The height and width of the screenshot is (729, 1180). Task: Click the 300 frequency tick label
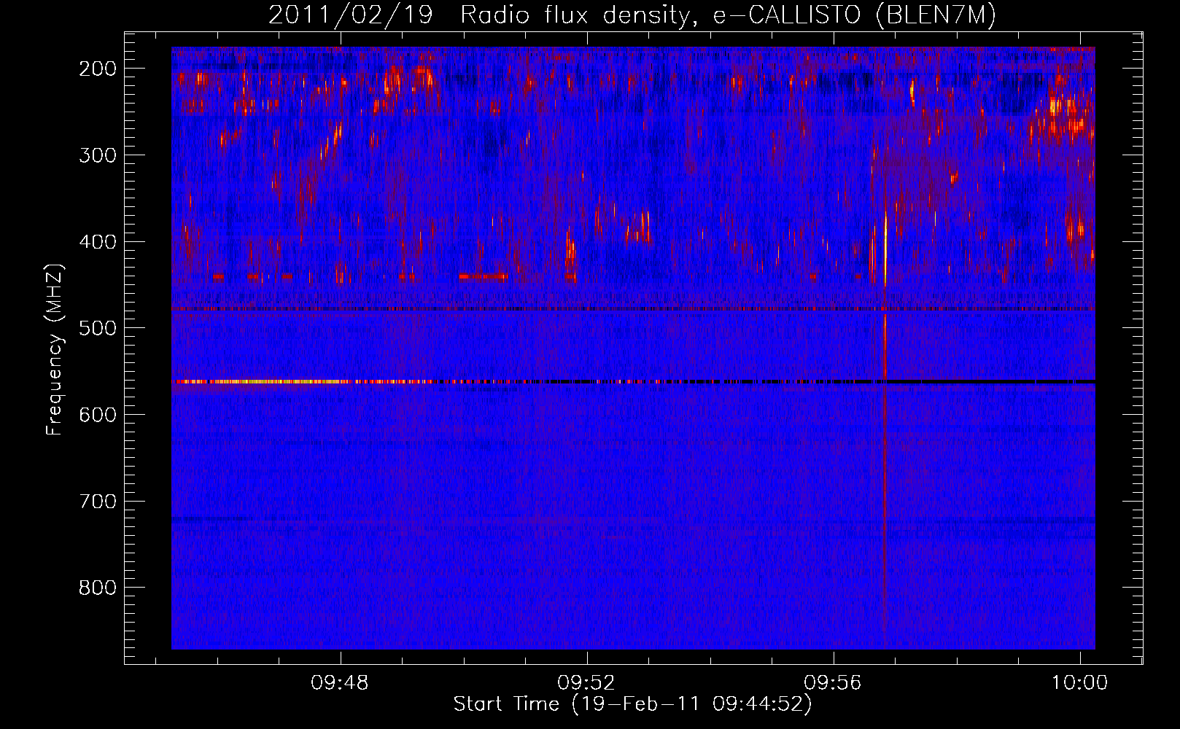click(x=98, y=155)
